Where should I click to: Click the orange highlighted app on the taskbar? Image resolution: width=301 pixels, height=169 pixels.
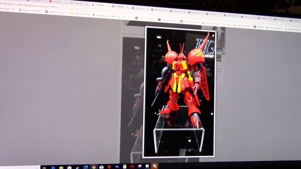click(x=155, y=166)
